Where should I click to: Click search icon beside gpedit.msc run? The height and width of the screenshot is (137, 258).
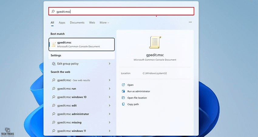pos(53,89)
